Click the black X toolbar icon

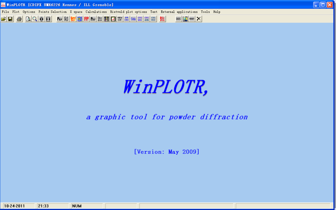click(199, 19)
